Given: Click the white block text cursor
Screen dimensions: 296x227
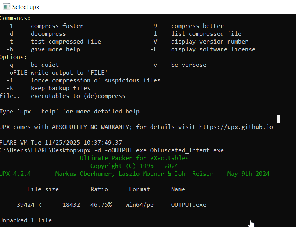Looking at the screenshot, I should [278, 119].
